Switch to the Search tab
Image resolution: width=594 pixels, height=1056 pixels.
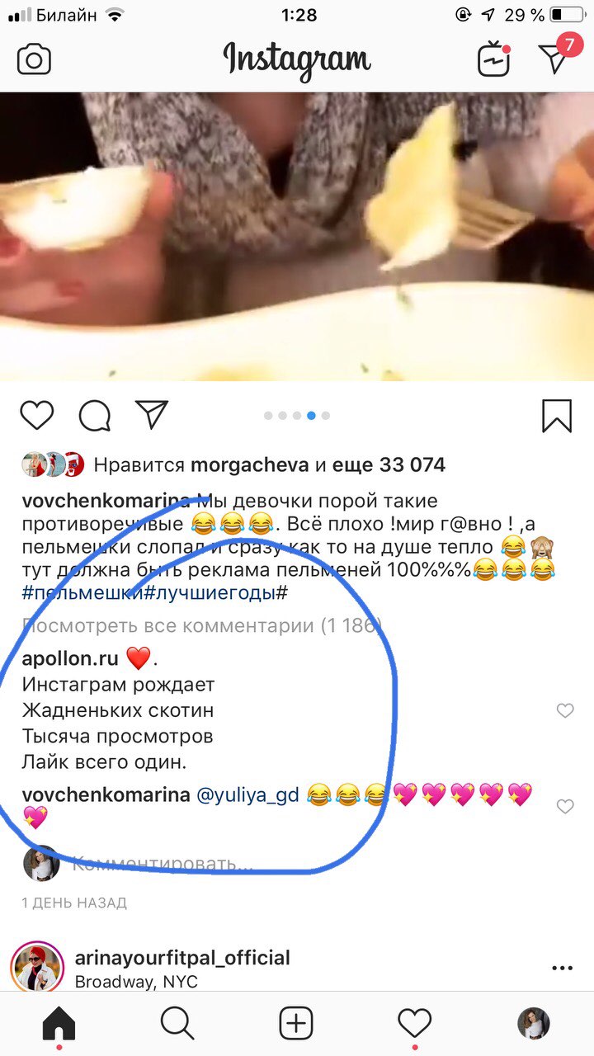pyautogui.click(x=177, y=1024)
